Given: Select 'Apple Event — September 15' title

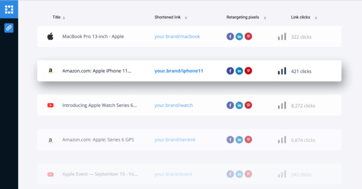Looking at the screenshot, I should (x=94, y=174).
